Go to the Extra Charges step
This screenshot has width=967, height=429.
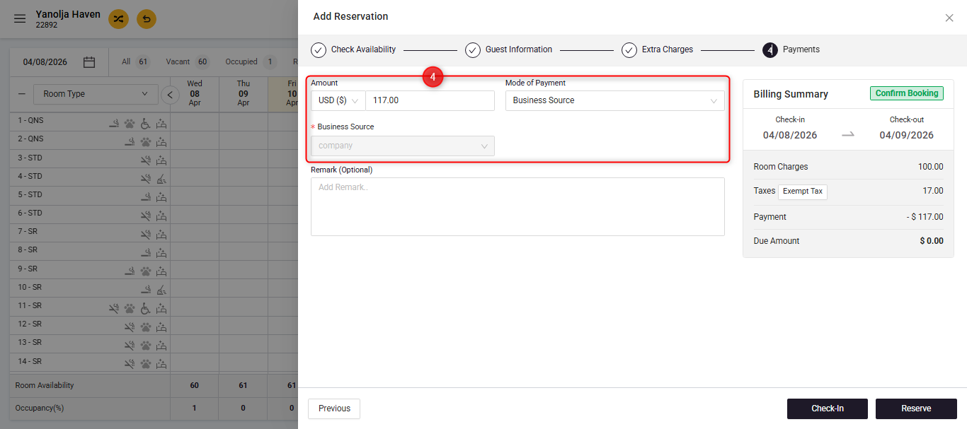point(657,50)
